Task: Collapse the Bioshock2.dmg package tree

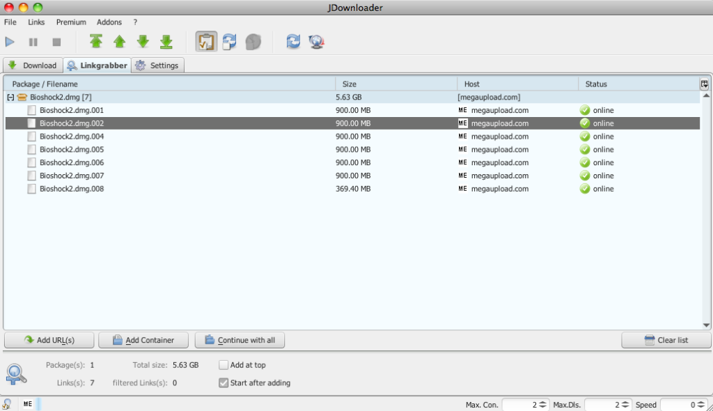Action: coord(10,97)
